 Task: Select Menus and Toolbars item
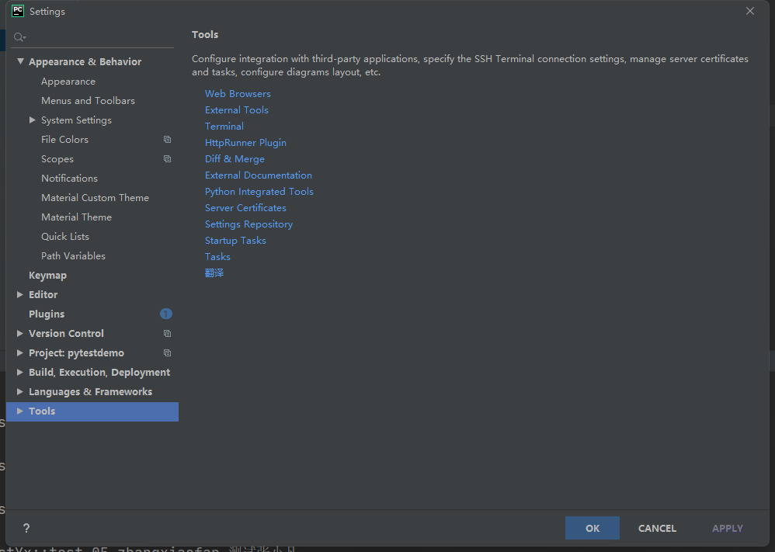coord(88,101)
